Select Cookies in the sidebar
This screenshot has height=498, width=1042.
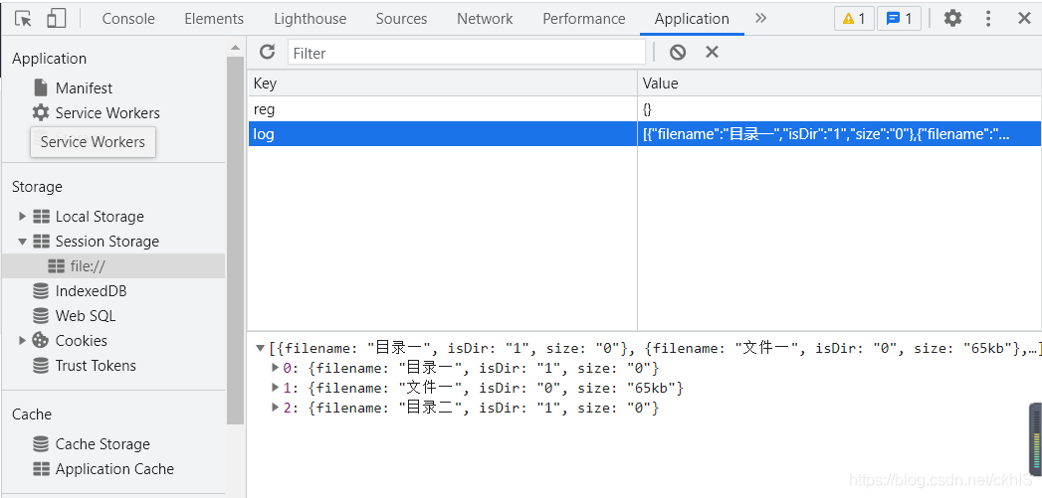coord(81,341)
